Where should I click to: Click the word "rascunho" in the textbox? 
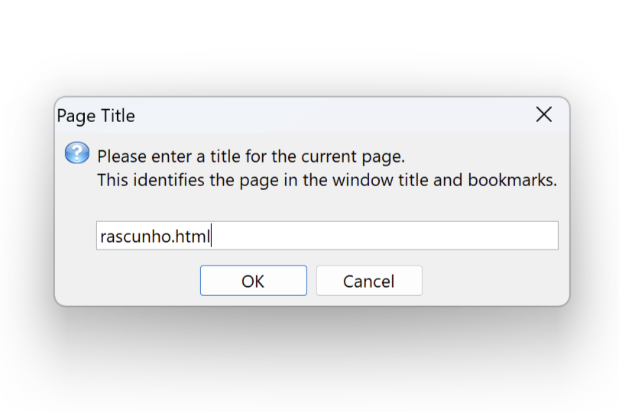point(135,237)
